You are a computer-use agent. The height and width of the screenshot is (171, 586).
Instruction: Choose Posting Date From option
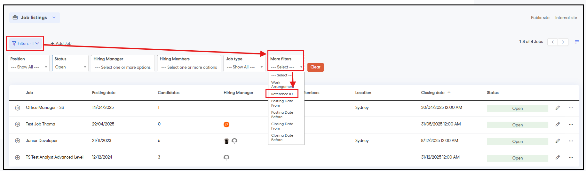(x=282, y=103)
